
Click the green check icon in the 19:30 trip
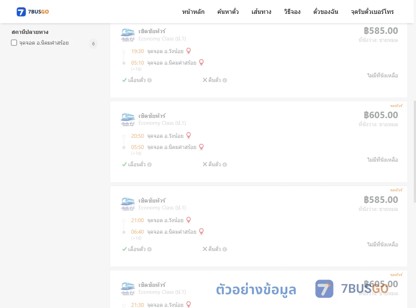coord(124,80)
